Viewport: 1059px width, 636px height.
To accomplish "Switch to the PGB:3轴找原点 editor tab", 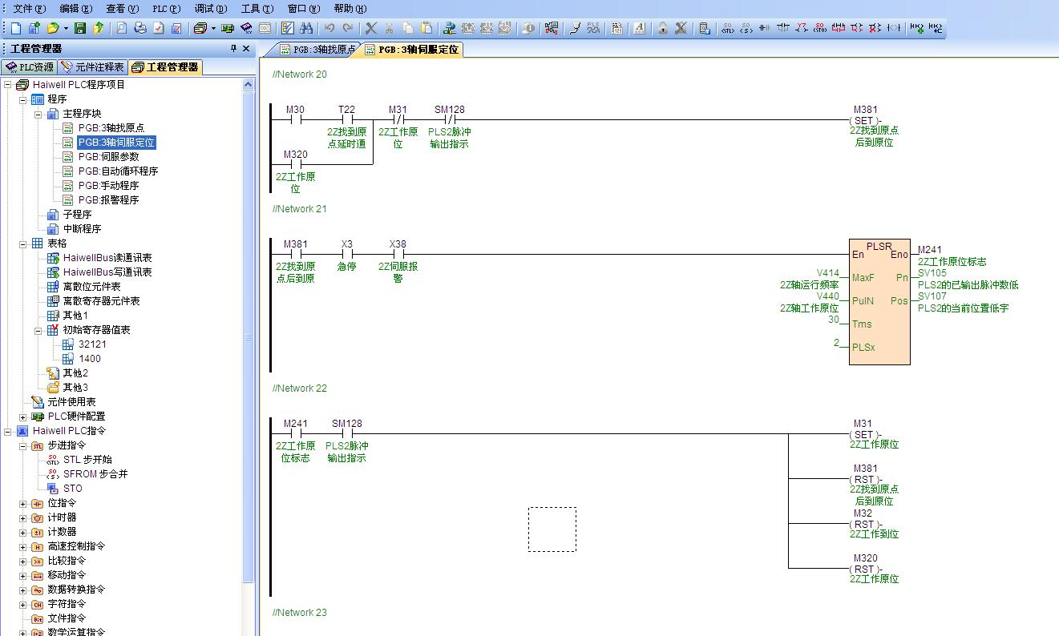I will coord(317,50).
